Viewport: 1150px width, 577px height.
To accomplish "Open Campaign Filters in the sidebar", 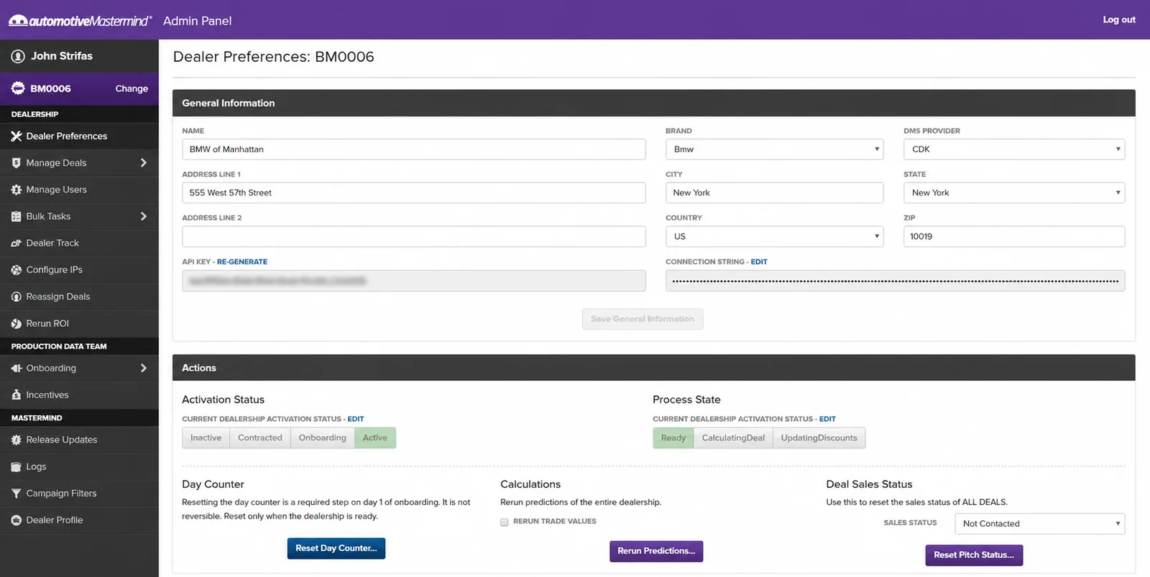I will (x=79, y=494).
